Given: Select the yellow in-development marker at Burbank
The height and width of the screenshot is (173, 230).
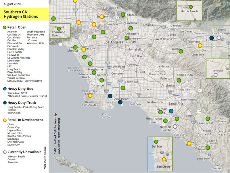Looking at the screenshot, I should (101, 17).
